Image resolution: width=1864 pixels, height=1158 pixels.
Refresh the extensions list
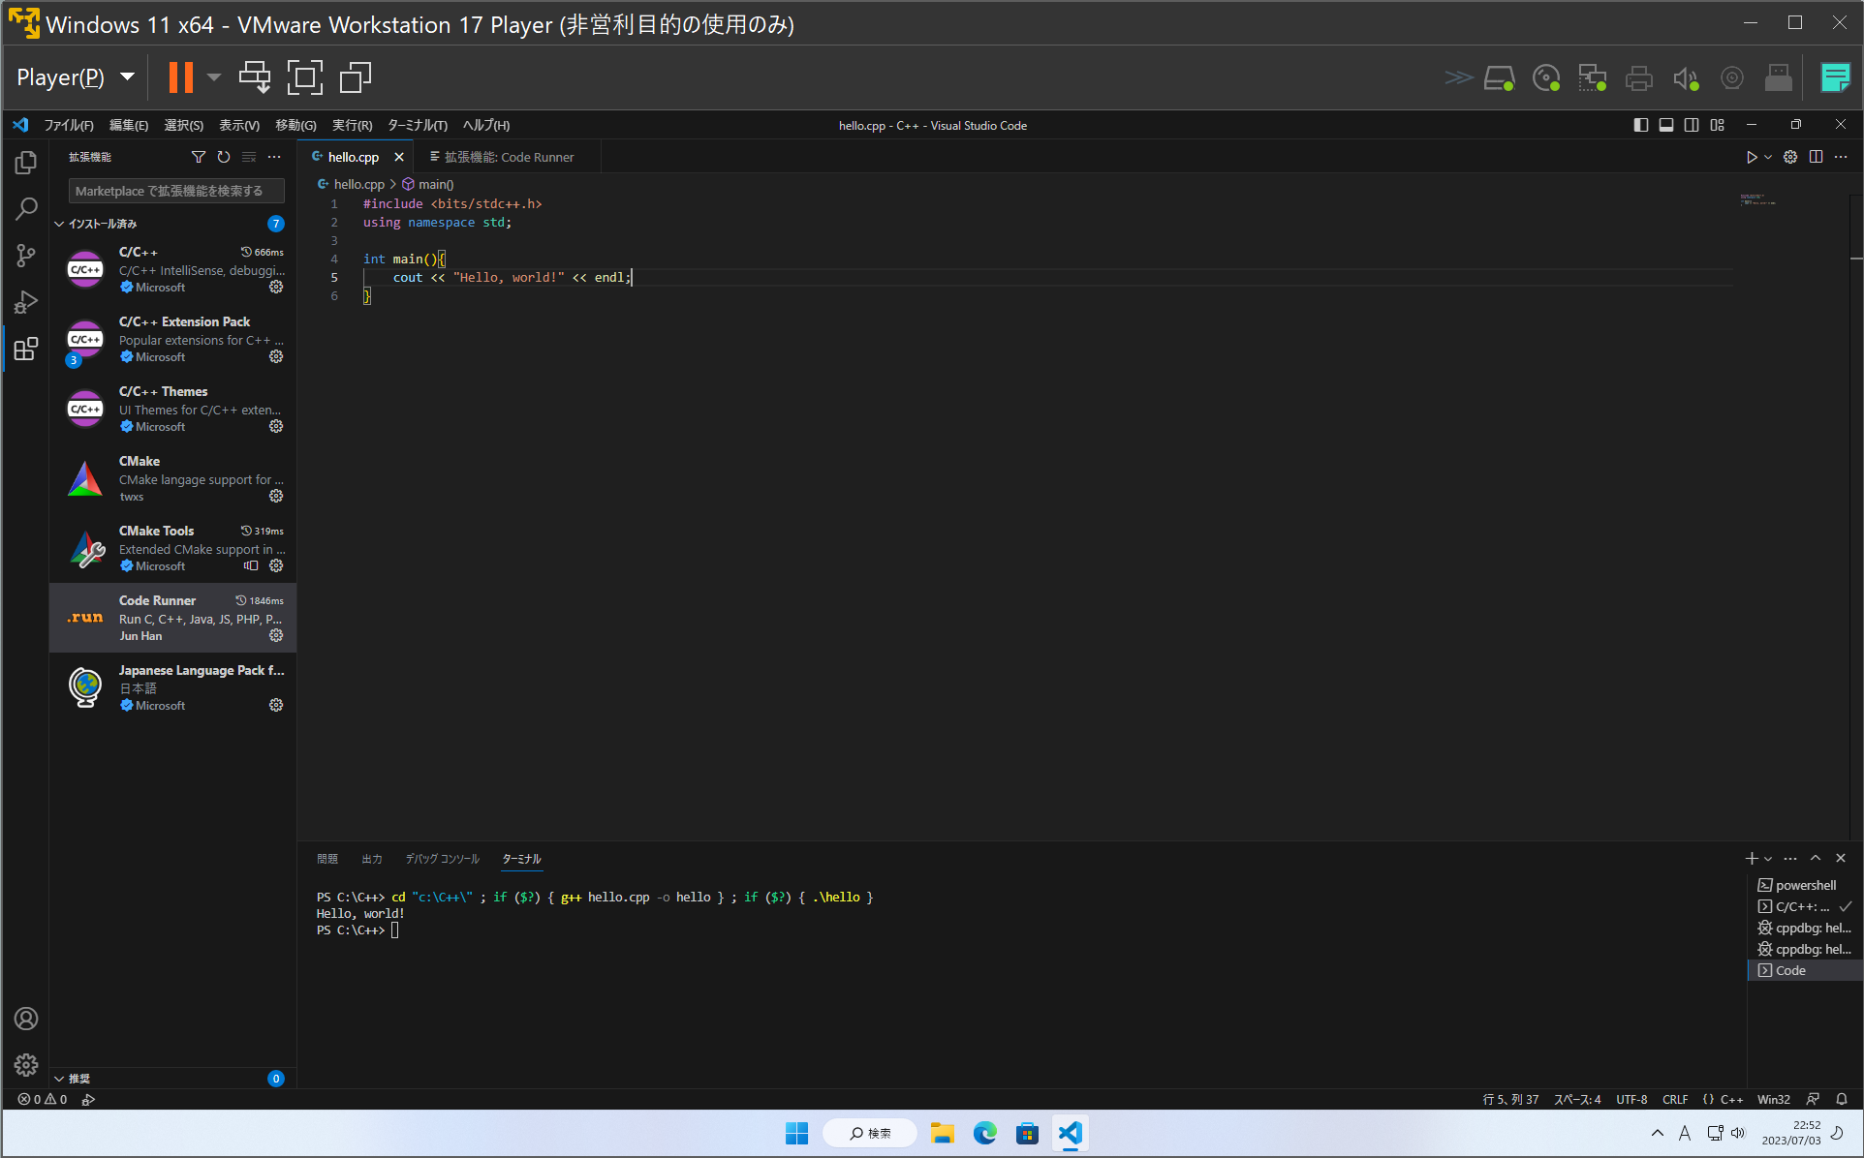point(224,157)
